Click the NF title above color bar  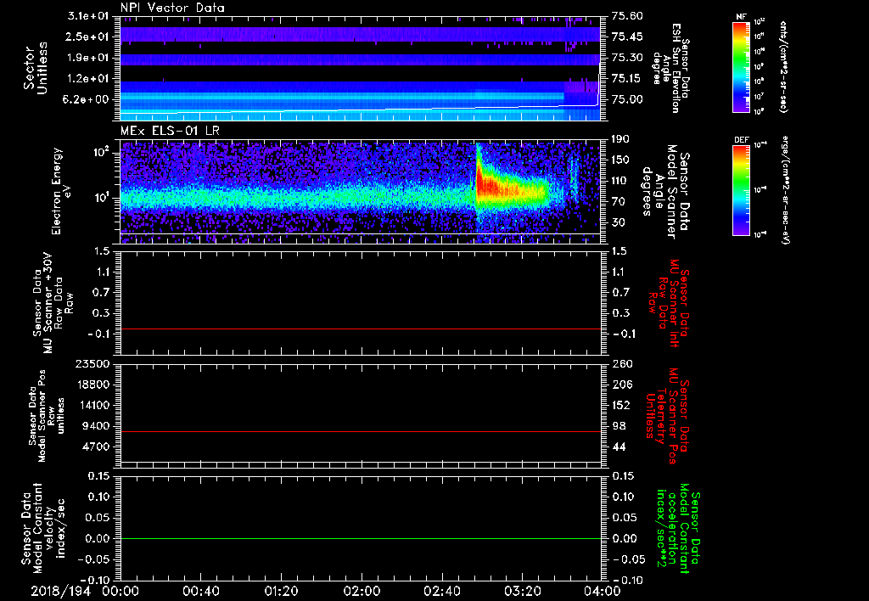pyautogui.click(x=741, y=17)
